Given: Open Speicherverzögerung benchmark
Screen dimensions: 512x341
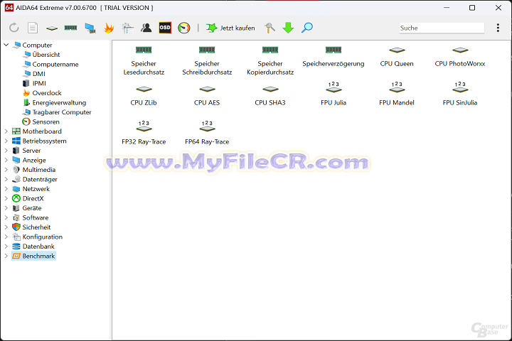Looking at the screenshot, I should coord(334,57).
